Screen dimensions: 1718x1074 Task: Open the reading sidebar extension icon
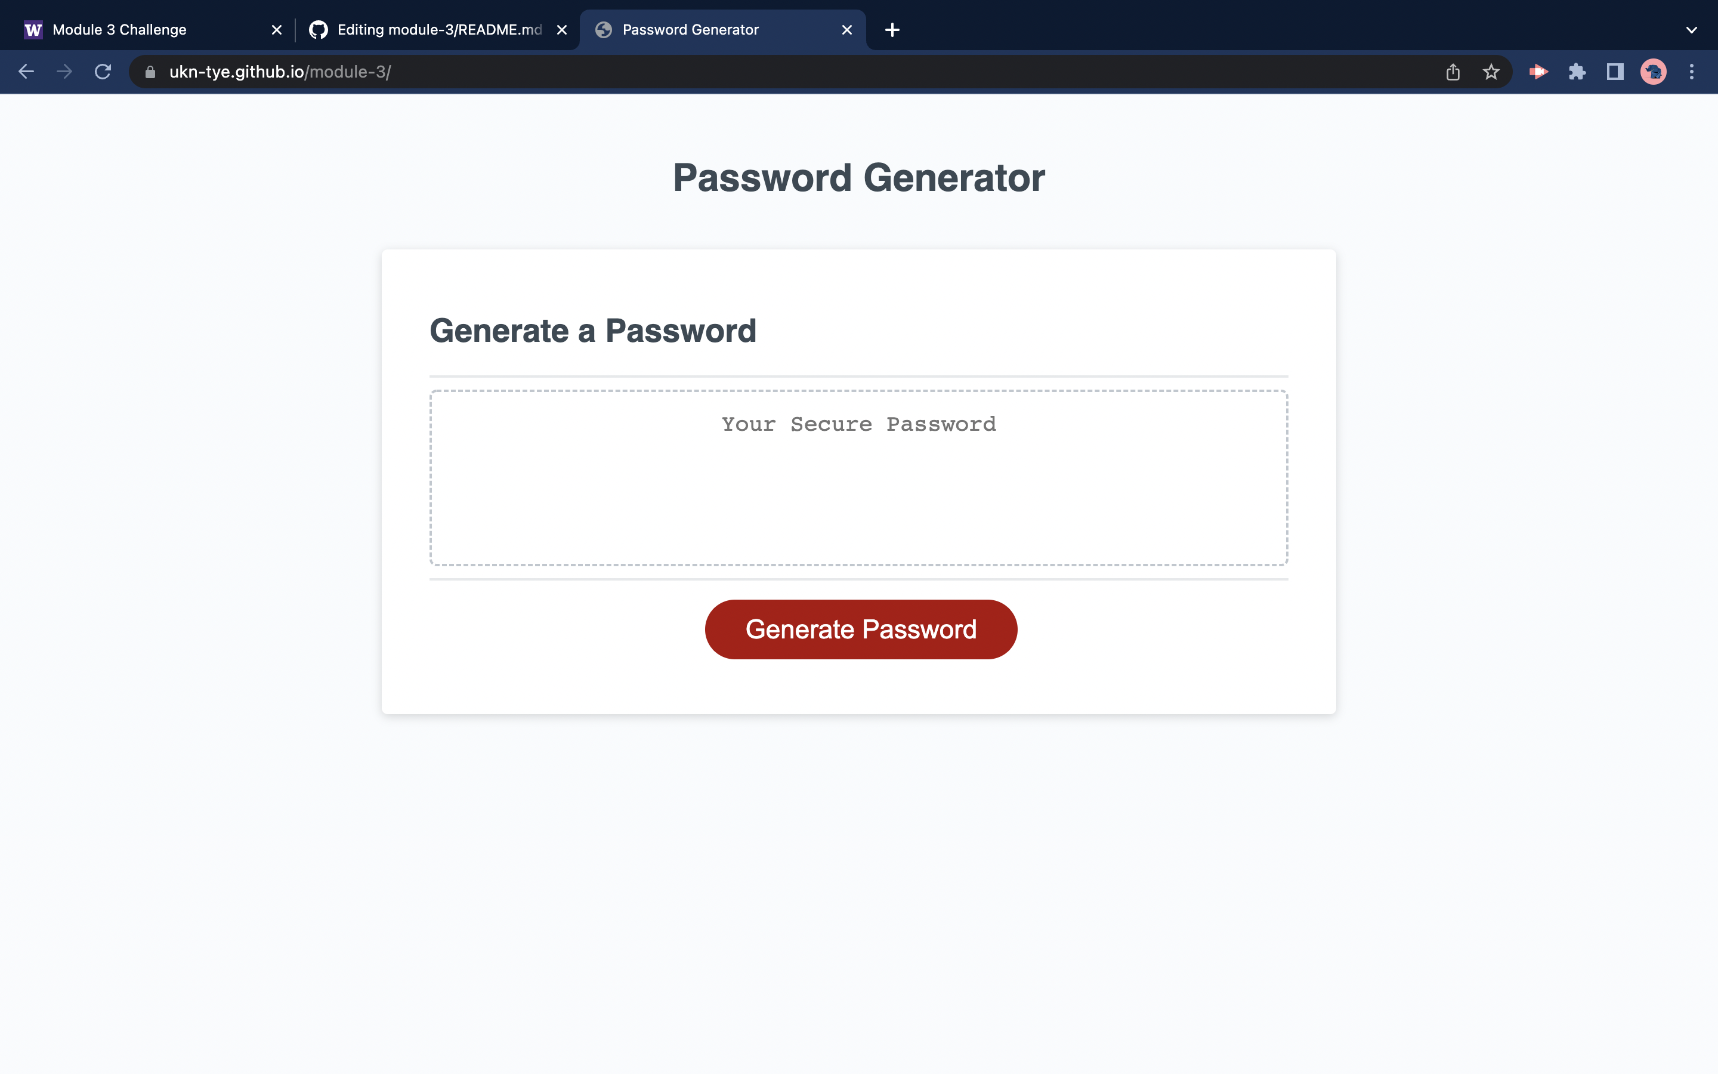1614,71
